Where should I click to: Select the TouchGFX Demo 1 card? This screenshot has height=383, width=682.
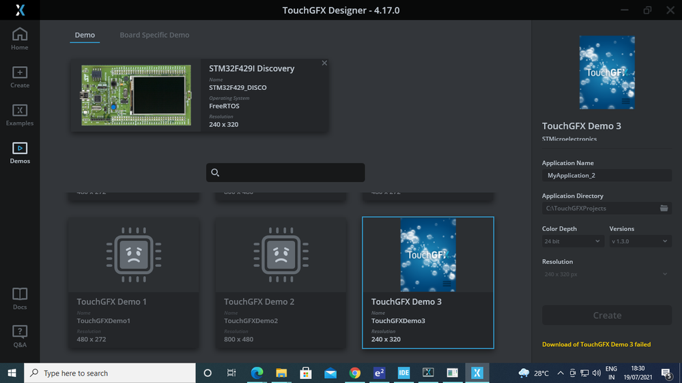pyautogui.click(x=134, y=283)
